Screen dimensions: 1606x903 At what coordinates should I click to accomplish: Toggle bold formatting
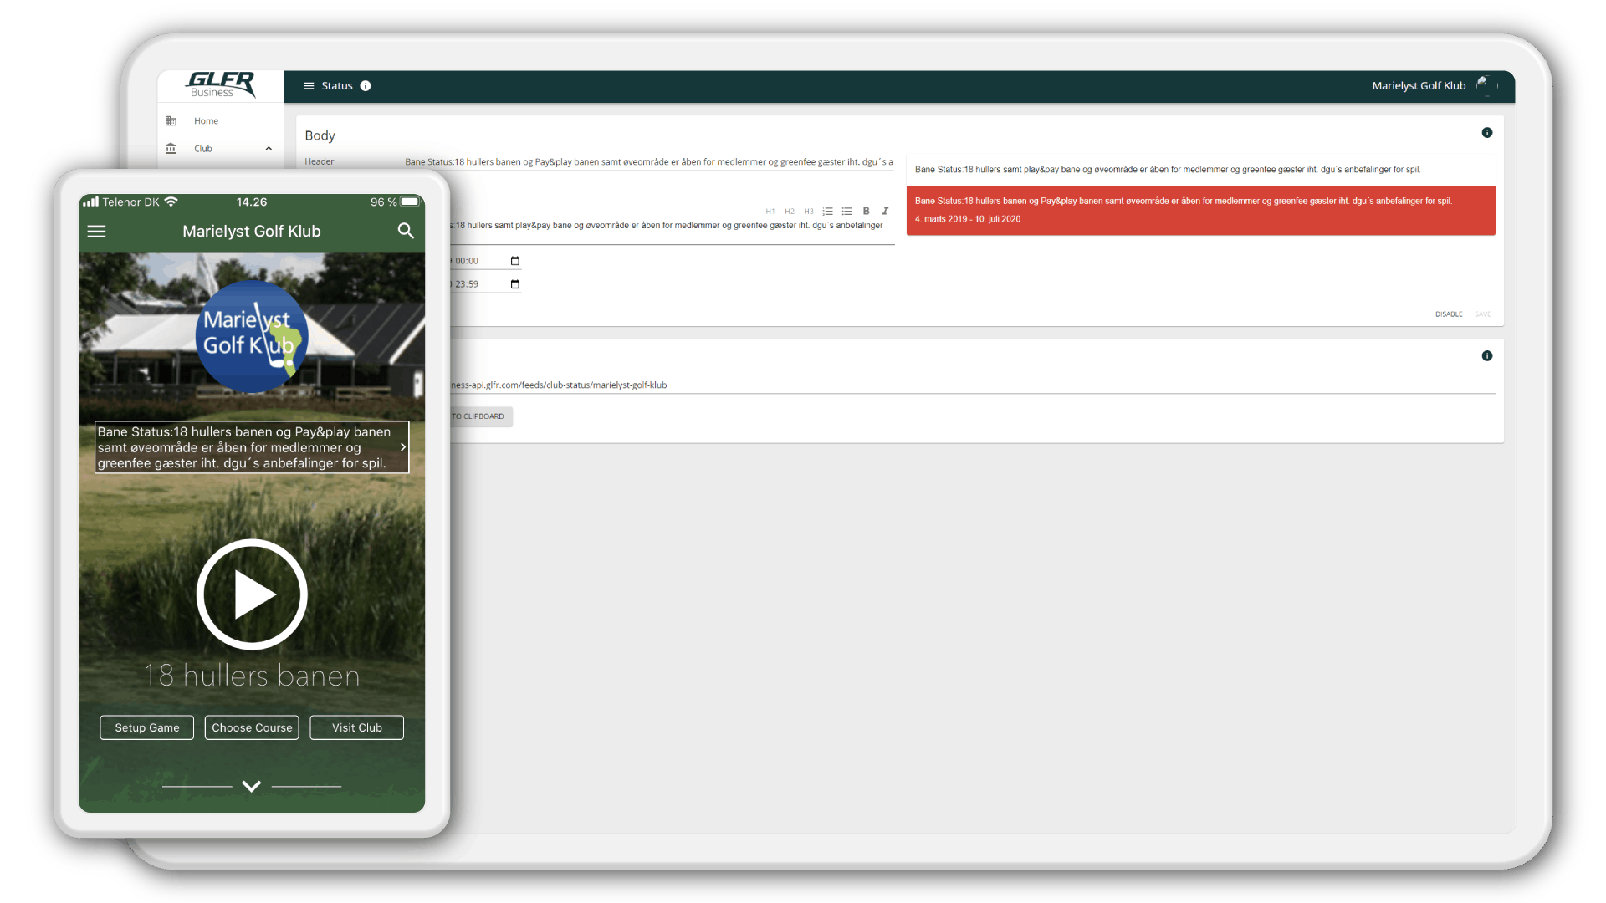click(866, 212)
